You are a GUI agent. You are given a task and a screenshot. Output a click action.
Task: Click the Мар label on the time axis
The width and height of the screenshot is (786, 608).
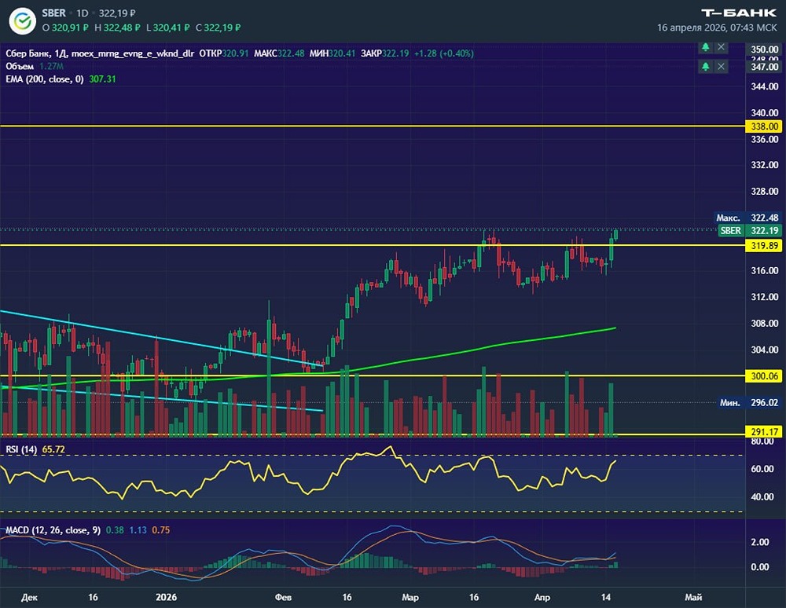pos(411,597)
